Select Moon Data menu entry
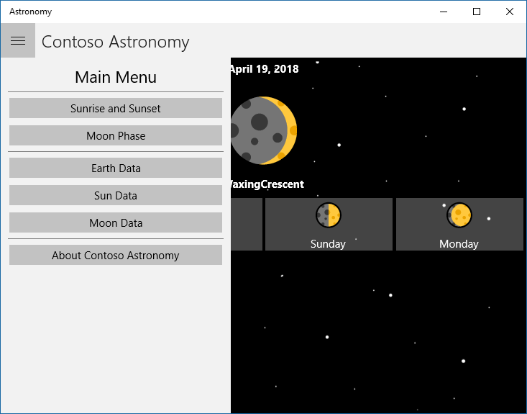Image resolution: width=527 pixels, height=414 pixels. pos(116,222)
